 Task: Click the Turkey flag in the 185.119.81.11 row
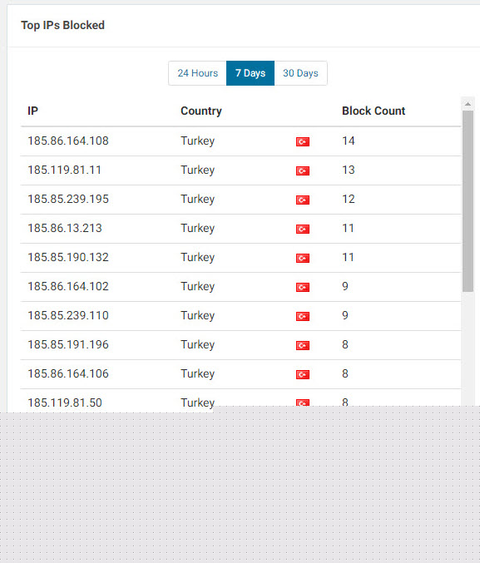[303, 170]
